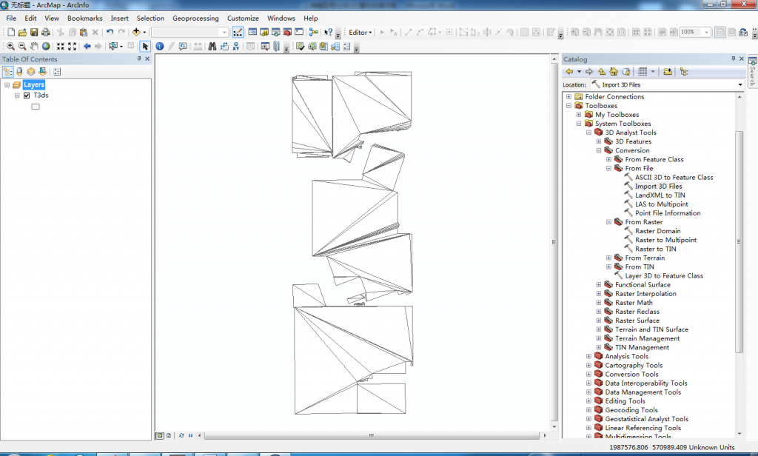
Task: Click the map vertical scrollbar
Action: pos(554,242)
